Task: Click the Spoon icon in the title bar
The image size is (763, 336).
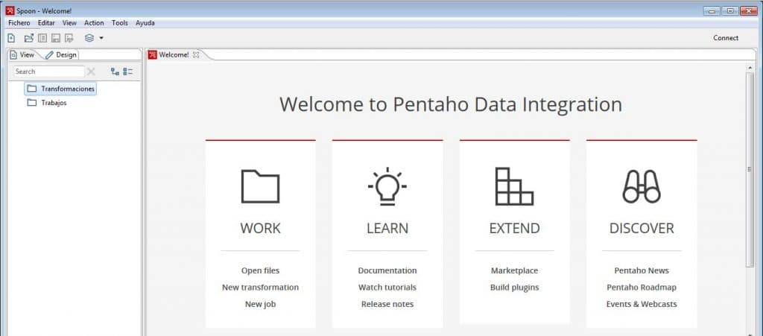Action: [x=10, y=10]
